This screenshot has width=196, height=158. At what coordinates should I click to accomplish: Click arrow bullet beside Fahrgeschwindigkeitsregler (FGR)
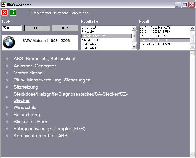pyautogui.click(x=7, y=129)
